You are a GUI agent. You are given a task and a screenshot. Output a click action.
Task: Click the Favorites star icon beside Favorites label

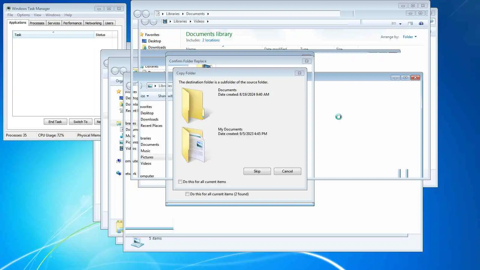click(x=142, y=34)
